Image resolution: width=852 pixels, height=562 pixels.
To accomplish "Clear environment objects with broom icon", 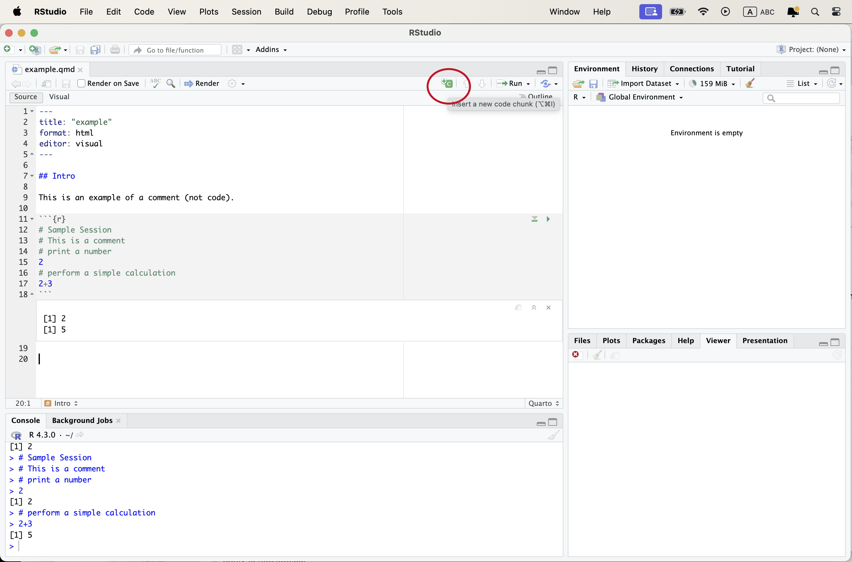I will pyautogui.click(x=750, y=84).
